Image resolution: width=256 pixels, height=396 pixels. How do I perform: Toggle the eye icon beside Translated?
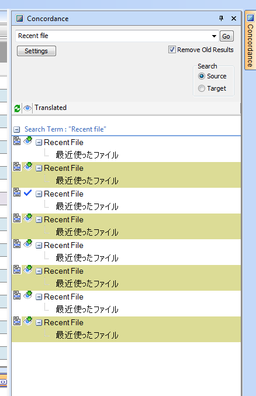coord(27,108)
